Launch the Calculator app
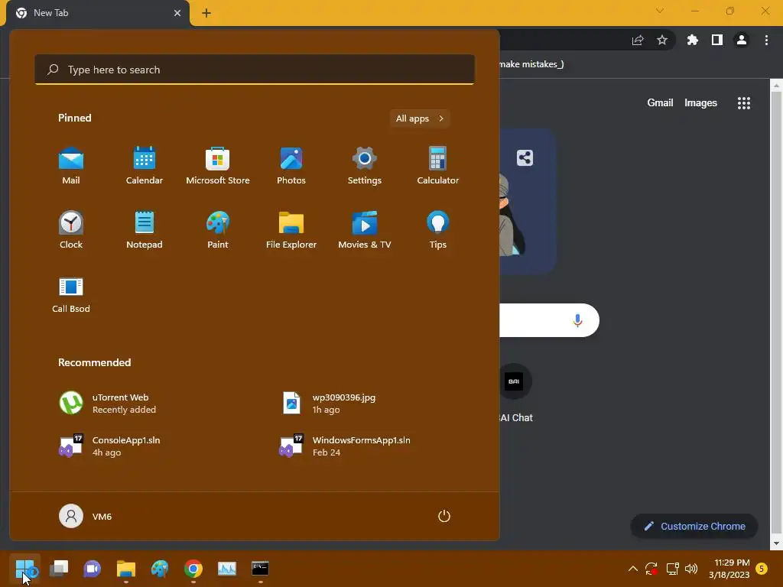783x587 pixels. pyautogui.click(x=438, y=166)
